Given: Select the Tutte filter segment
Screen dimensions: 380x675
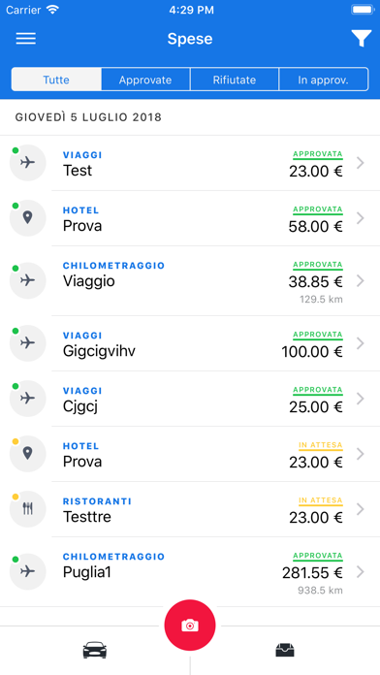Looking at the screenshot, I should (x=56, y=80).
